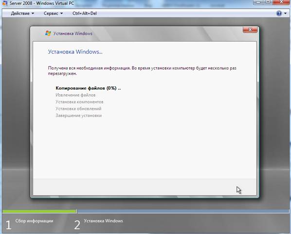Viewport: 291px width, 234px height.
Task: Select the Извлечение файлов step
Action: (x=75, y=95)
